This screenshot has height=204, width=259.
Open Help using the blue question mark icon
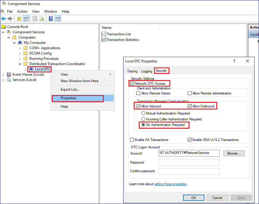(x=51, y=18)
